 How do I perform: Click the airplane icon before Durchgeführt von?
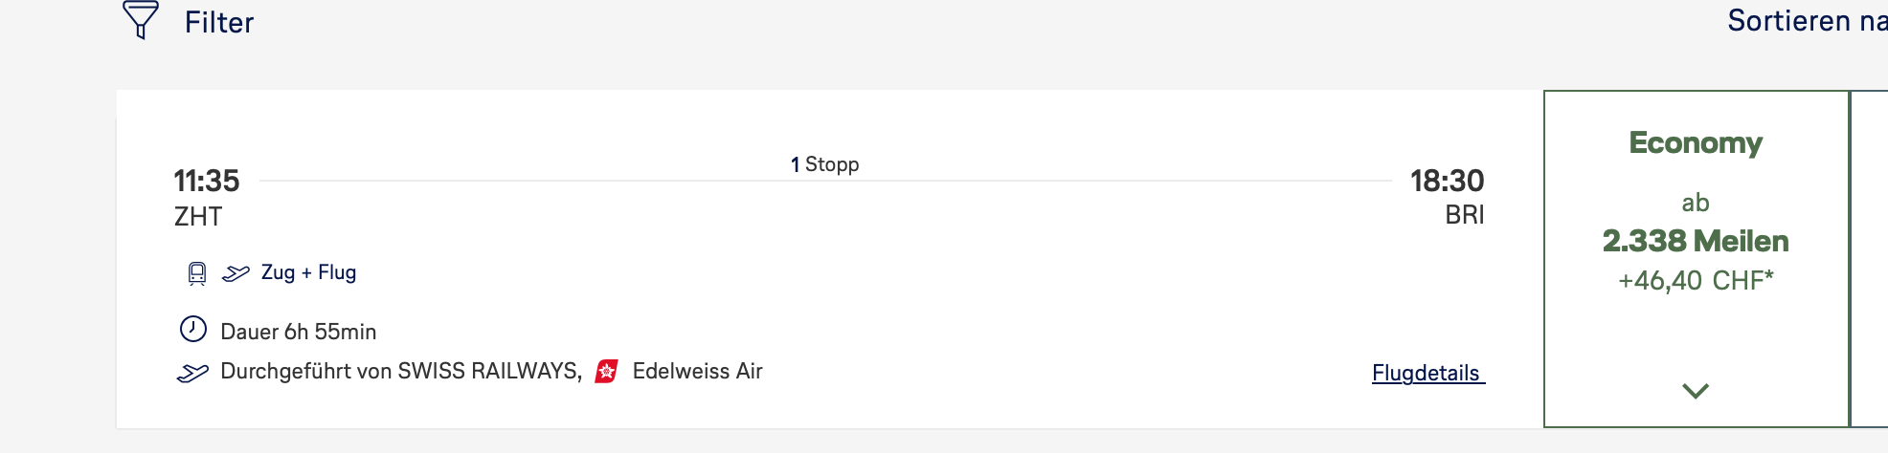coord(192,373)
